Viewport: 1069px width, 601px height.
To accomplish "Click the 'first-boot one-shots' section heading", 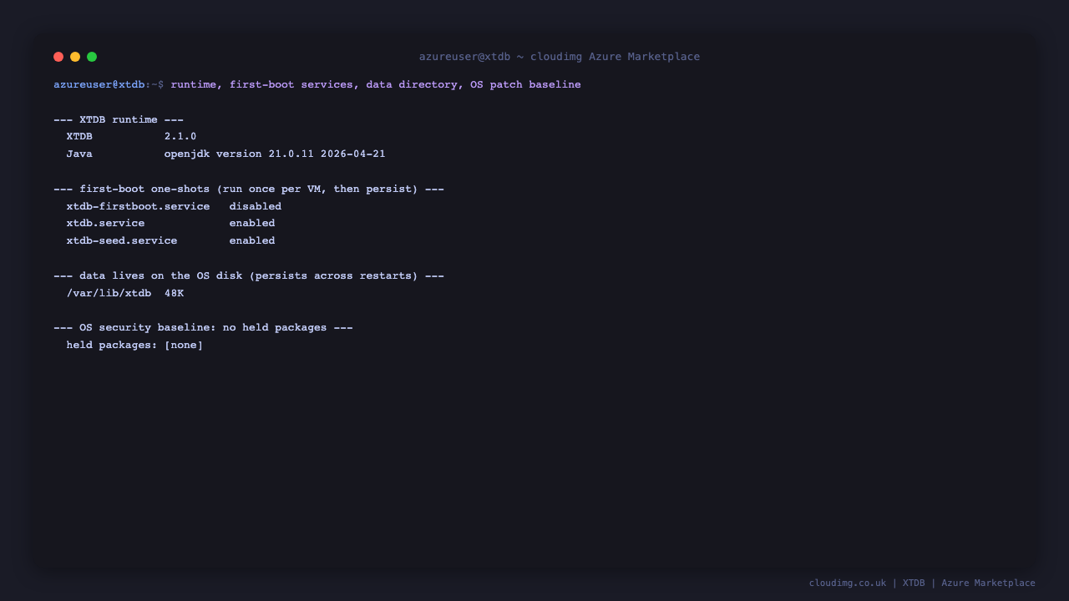I will pos(249,189).
